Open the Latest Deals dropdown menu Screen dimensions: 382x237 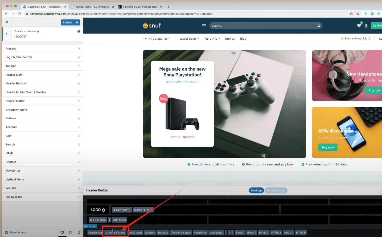click(x=189, y=39)
